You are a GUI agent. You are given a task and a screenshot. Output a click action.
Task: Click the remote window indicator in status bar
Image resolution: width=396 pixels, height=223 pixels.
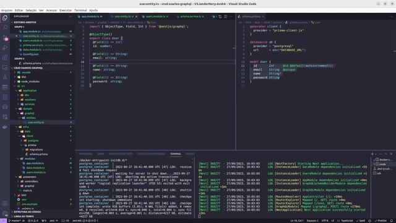pos(3,221)
